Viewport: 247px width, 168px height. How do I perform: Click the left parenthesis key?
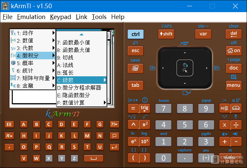(x=133, y=158)
